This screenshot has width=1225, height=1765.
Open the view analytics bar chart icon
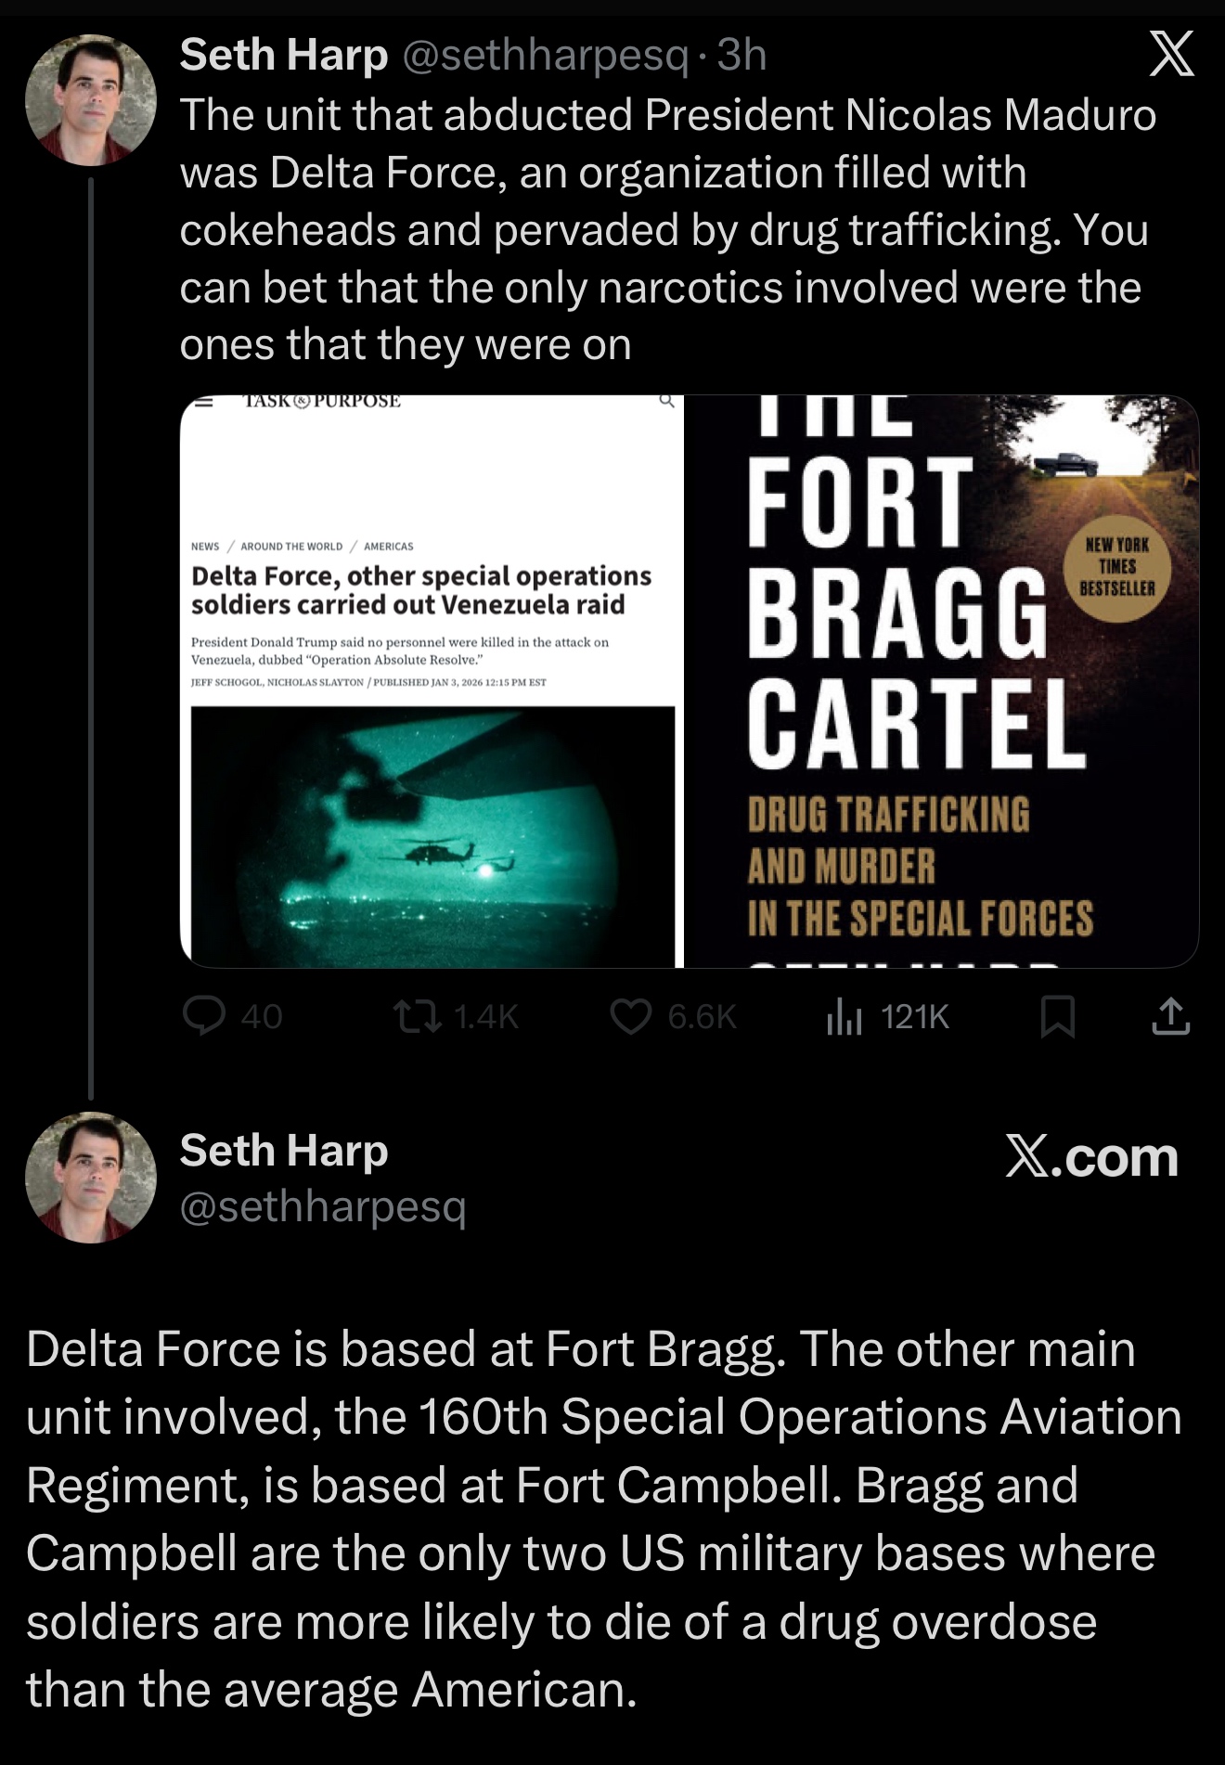(844, 1017)
